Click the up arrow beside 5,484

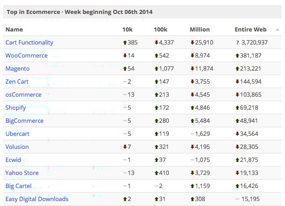(192, 121)
